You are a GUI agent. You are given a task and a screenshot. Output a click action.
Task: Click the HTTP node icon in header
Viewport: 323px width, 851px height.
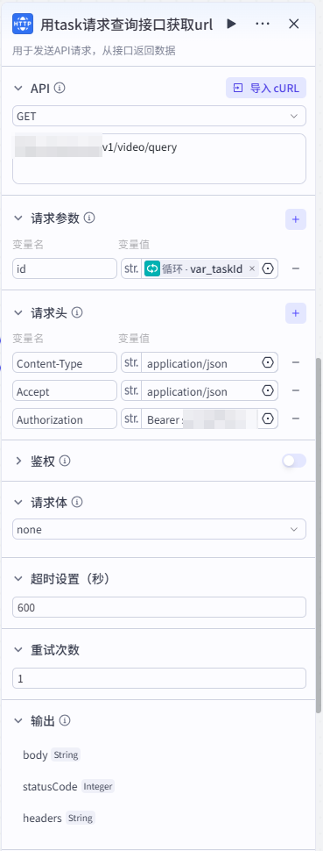point(23,24)
